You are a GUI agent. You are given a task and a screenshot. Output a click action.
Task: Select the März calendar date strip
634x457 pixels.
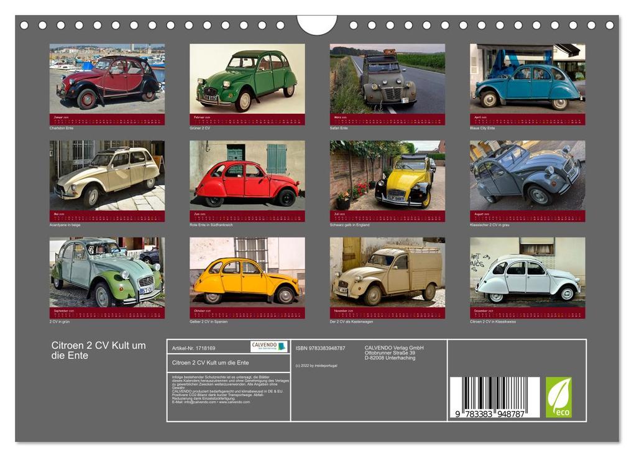(x=387, y=119)
